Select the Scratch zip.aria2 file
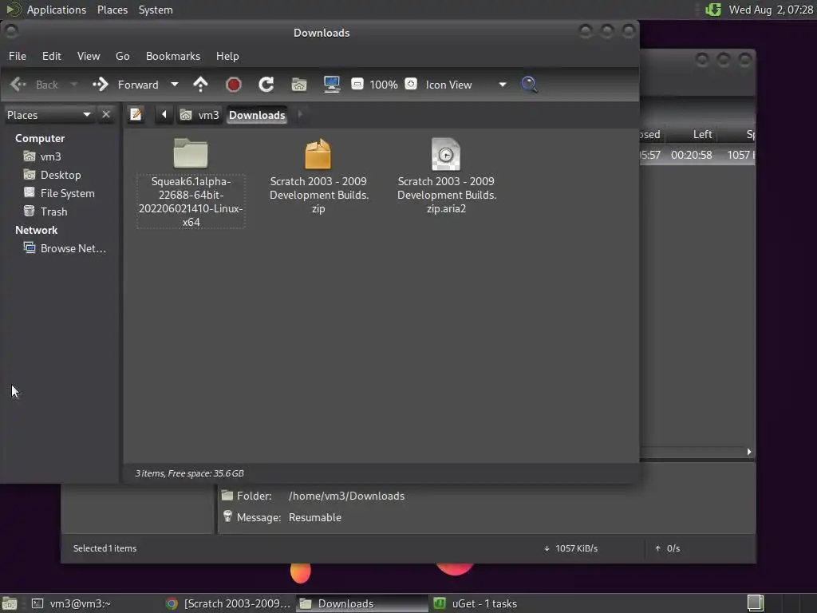This screenshot has height=613, width=817. pyautogui.click(x=446, y=154)
